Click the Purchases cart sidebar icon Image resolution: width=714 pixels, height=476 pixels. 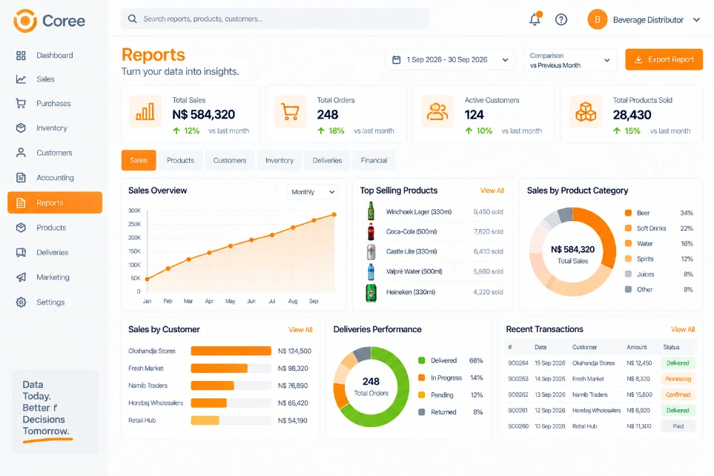21,103
